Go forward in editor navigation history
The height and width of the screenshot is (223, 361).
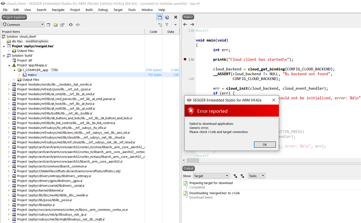click(192, 24)
